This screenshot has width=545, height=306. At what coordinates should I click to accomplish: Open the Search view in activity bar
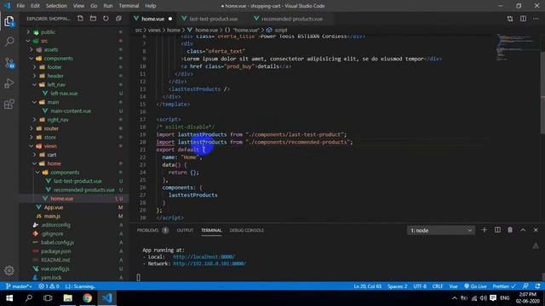9,42
